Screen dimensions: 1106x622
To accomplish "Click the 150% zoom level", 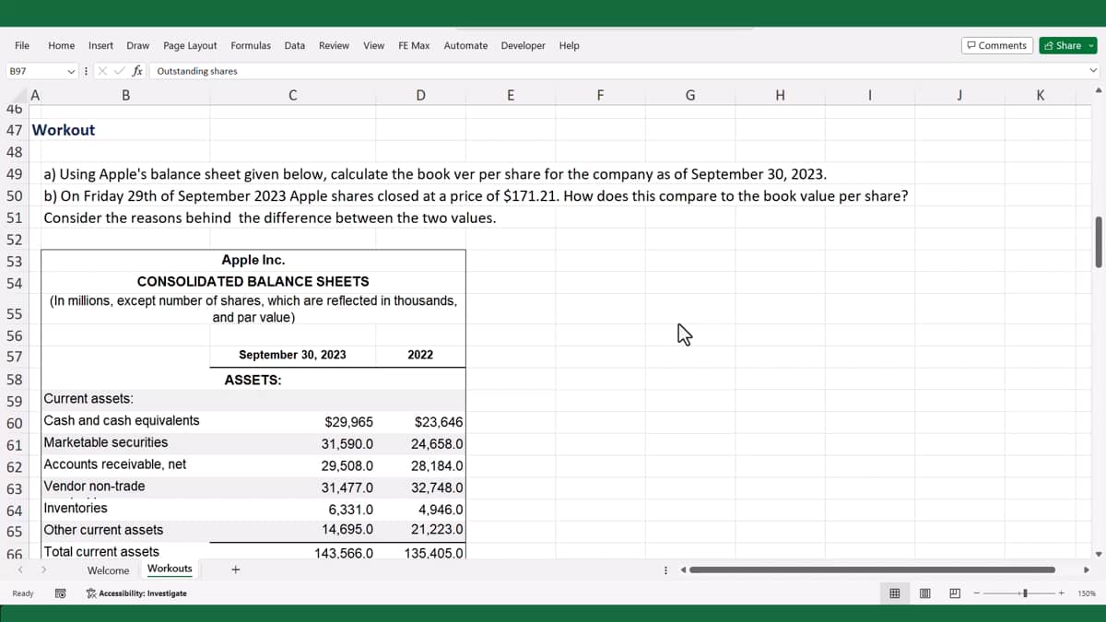I will coord(1086,593).
